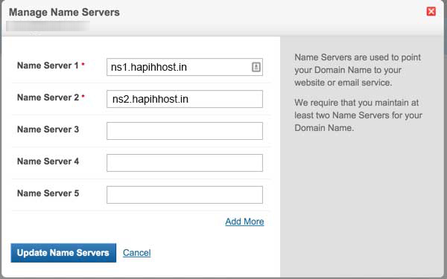The image size is (447, 279).
Task: Click the autofill icon in Name Server 1 field
Action: point(256,67)
